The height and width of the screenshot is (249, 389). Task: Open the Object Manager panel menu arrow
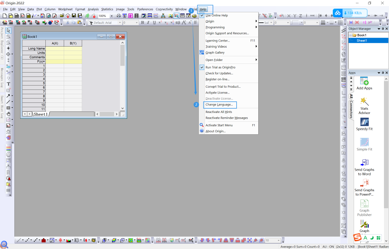[x=379, y=29]
